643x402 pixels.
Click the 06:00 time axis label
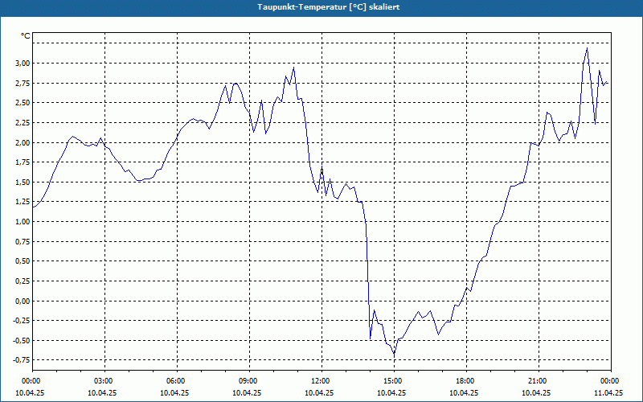pos(177,381)
